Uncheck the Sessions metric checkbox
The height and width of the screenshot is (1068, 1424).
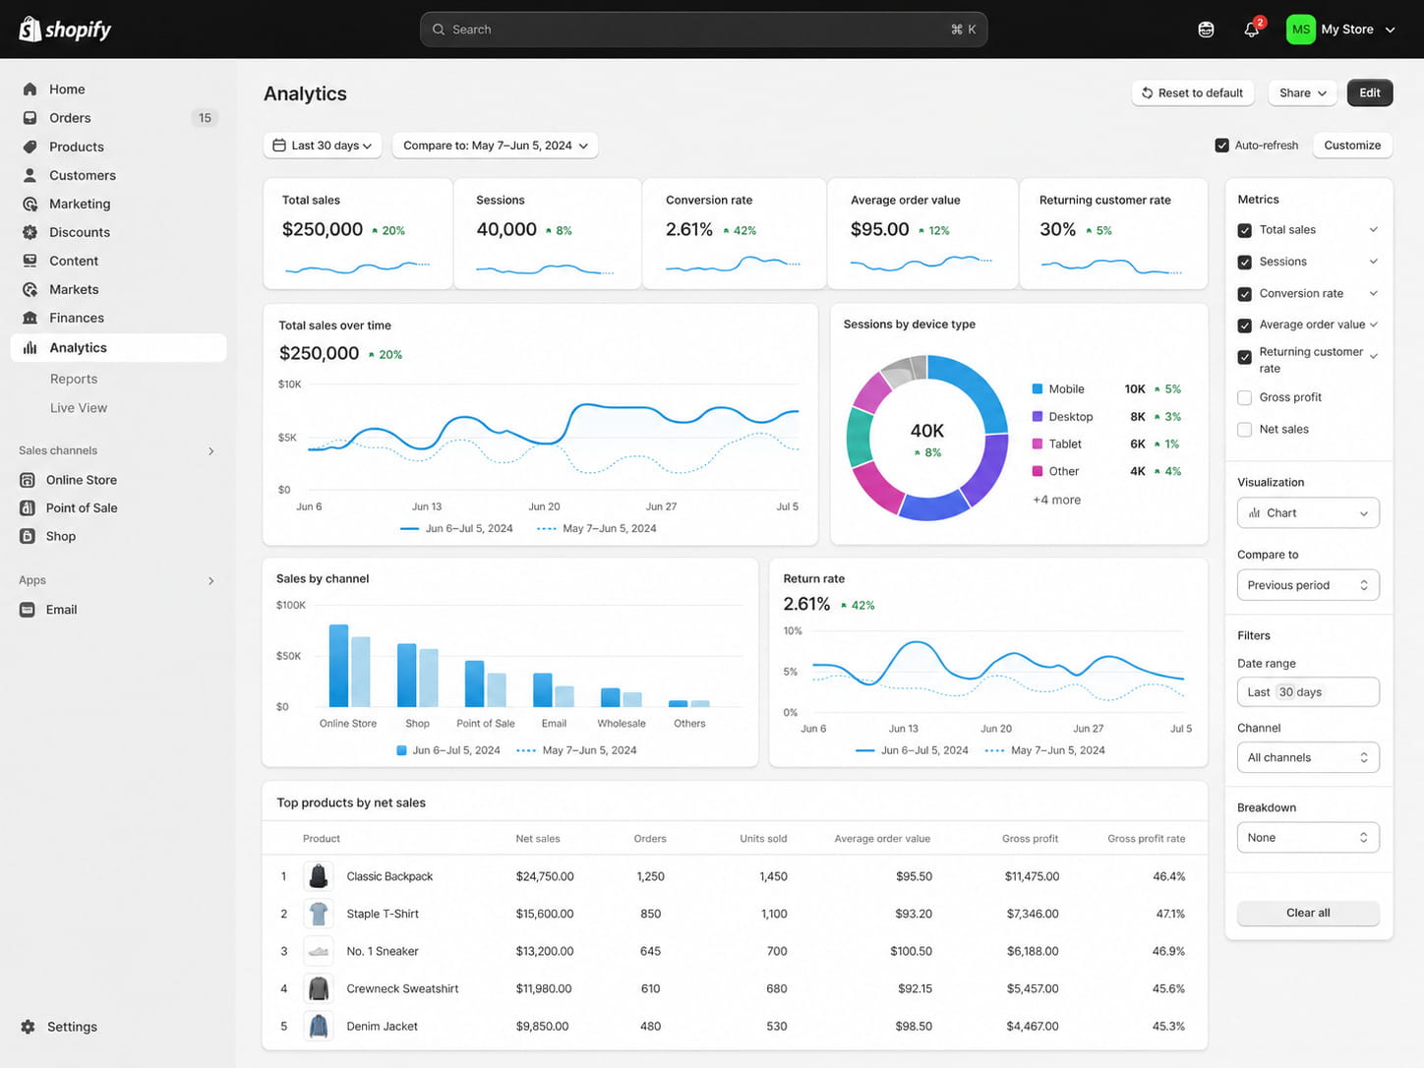click(x=1244, y=262)
